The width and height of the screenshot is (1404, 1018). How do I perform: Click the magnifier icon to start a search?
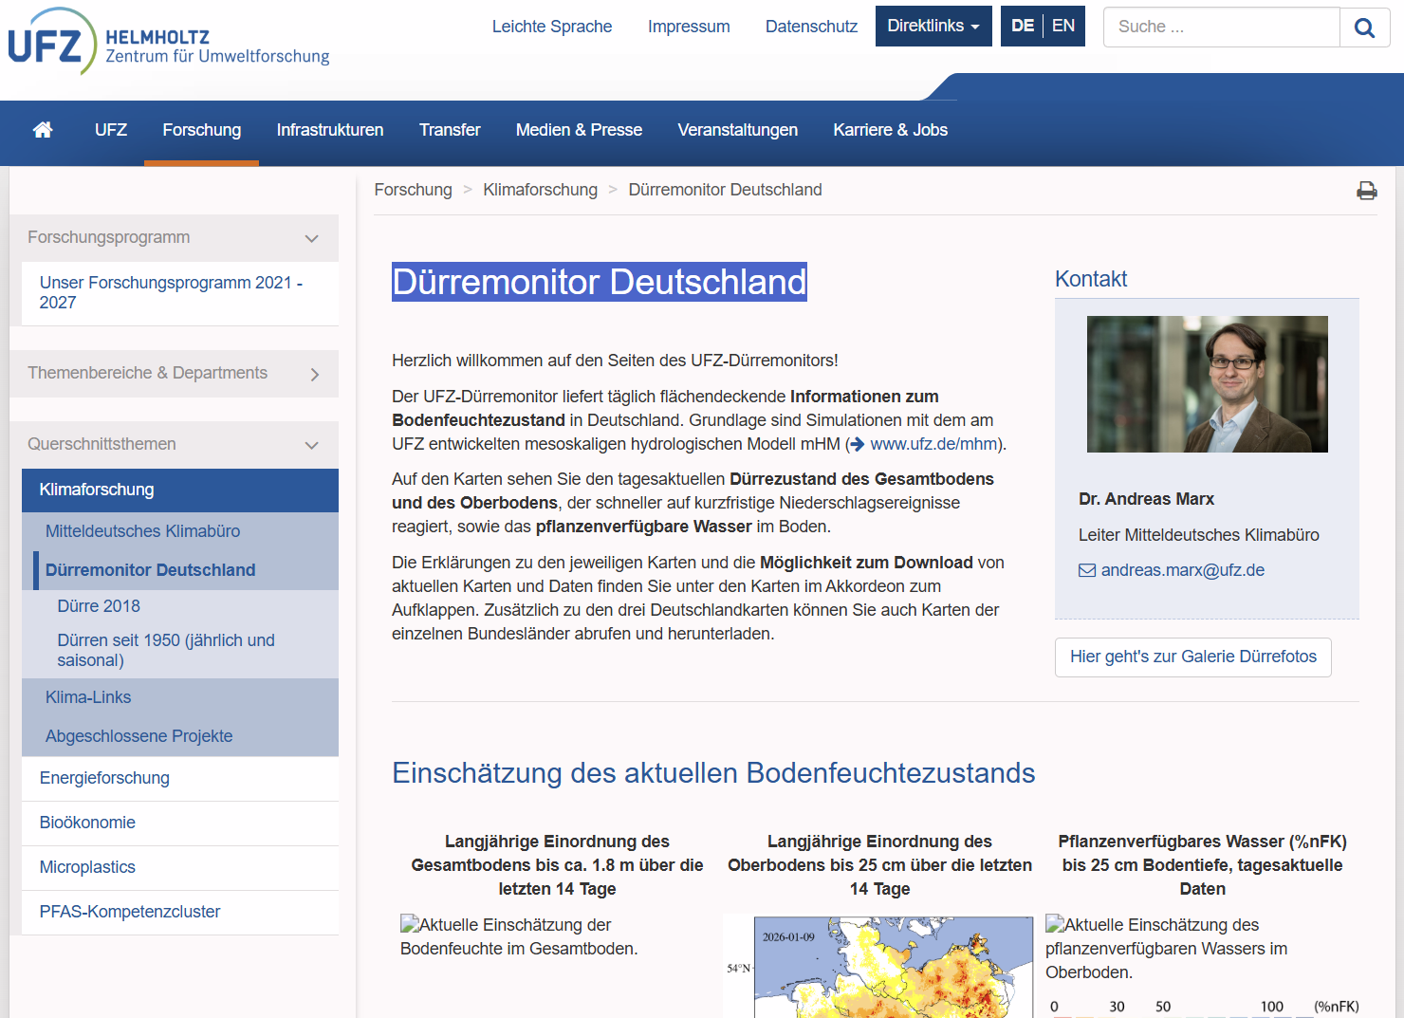pyautogui.click(x=1364, y=27)
